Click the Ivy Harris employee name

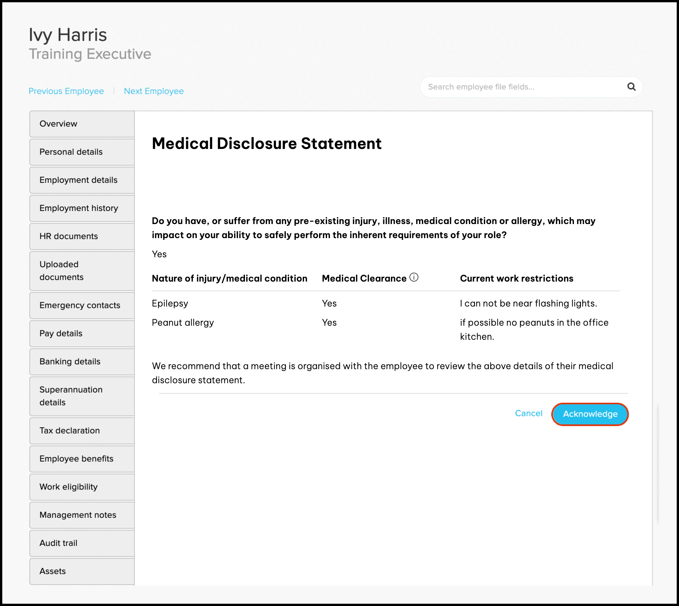[x=68, y=35]
